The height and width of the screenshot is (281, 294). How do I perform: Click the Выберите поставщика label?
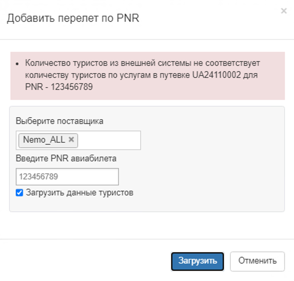click(60, 121)
